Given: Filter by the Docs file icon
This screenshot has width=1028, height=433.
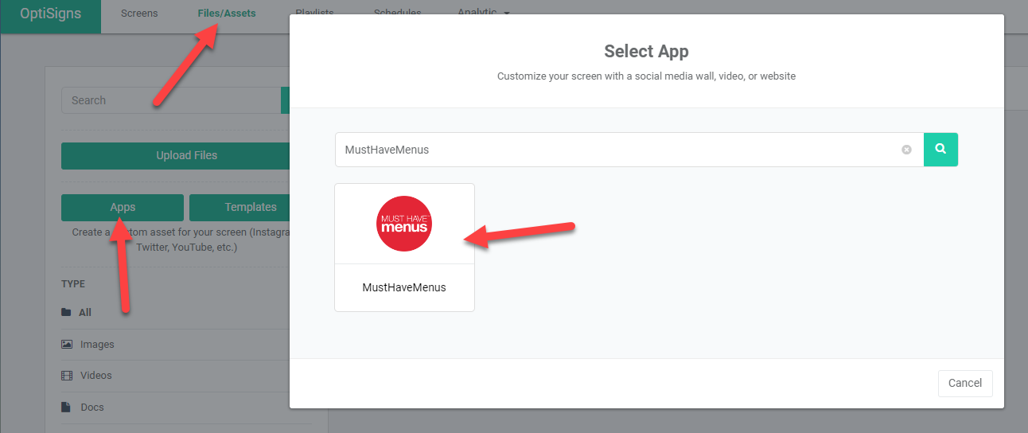Looking at the screenshot, I should (x=67, y=408).
